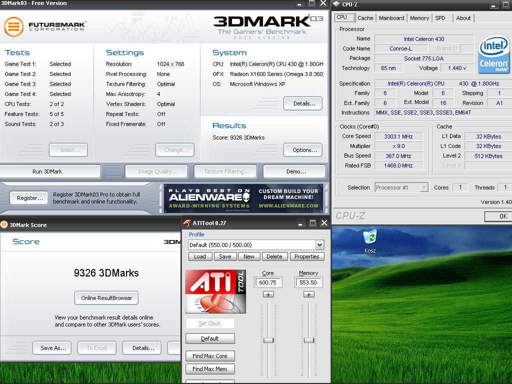Viewport: 512px width, 384px height.
Task: Open the Processor #1 selection dropdown
Action: 424,187
